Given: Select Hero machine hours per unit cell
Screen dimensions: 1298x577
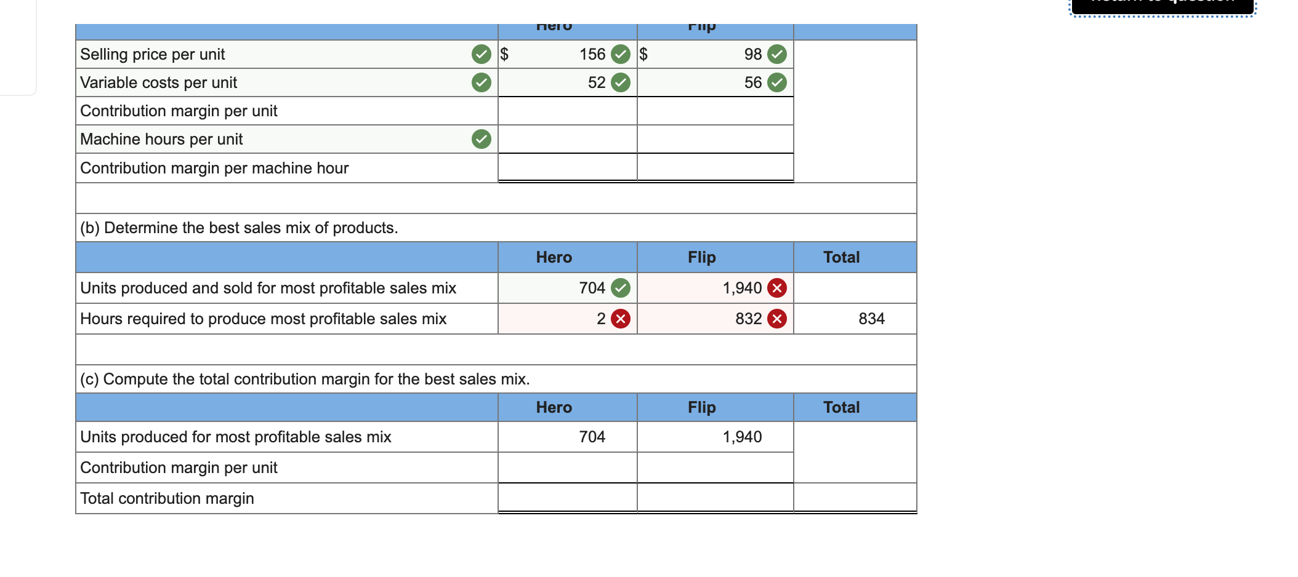Looking at the screenshot, I should 568,139.
